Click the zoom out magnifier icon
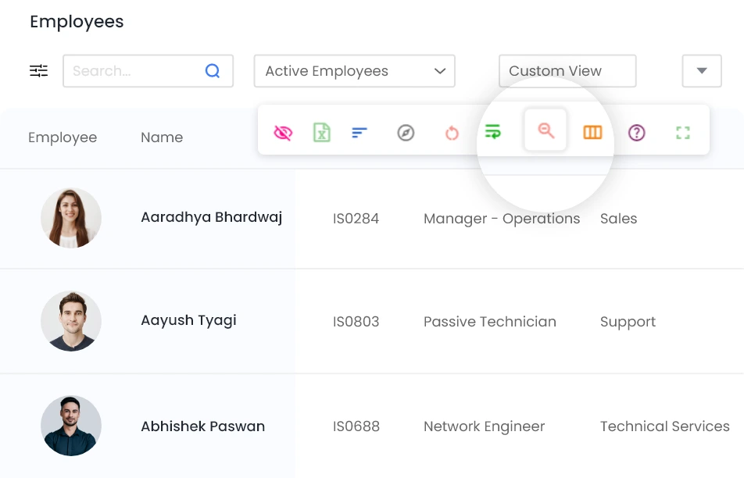Screen dimensions: 744x478 (x=545, y=131)
